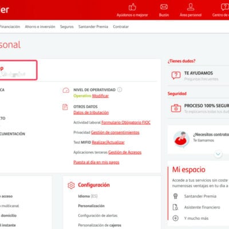This screenshot has height=229, width=229.
Task: Click the gear icon beside Configuración
Action: tap(71, 185)
